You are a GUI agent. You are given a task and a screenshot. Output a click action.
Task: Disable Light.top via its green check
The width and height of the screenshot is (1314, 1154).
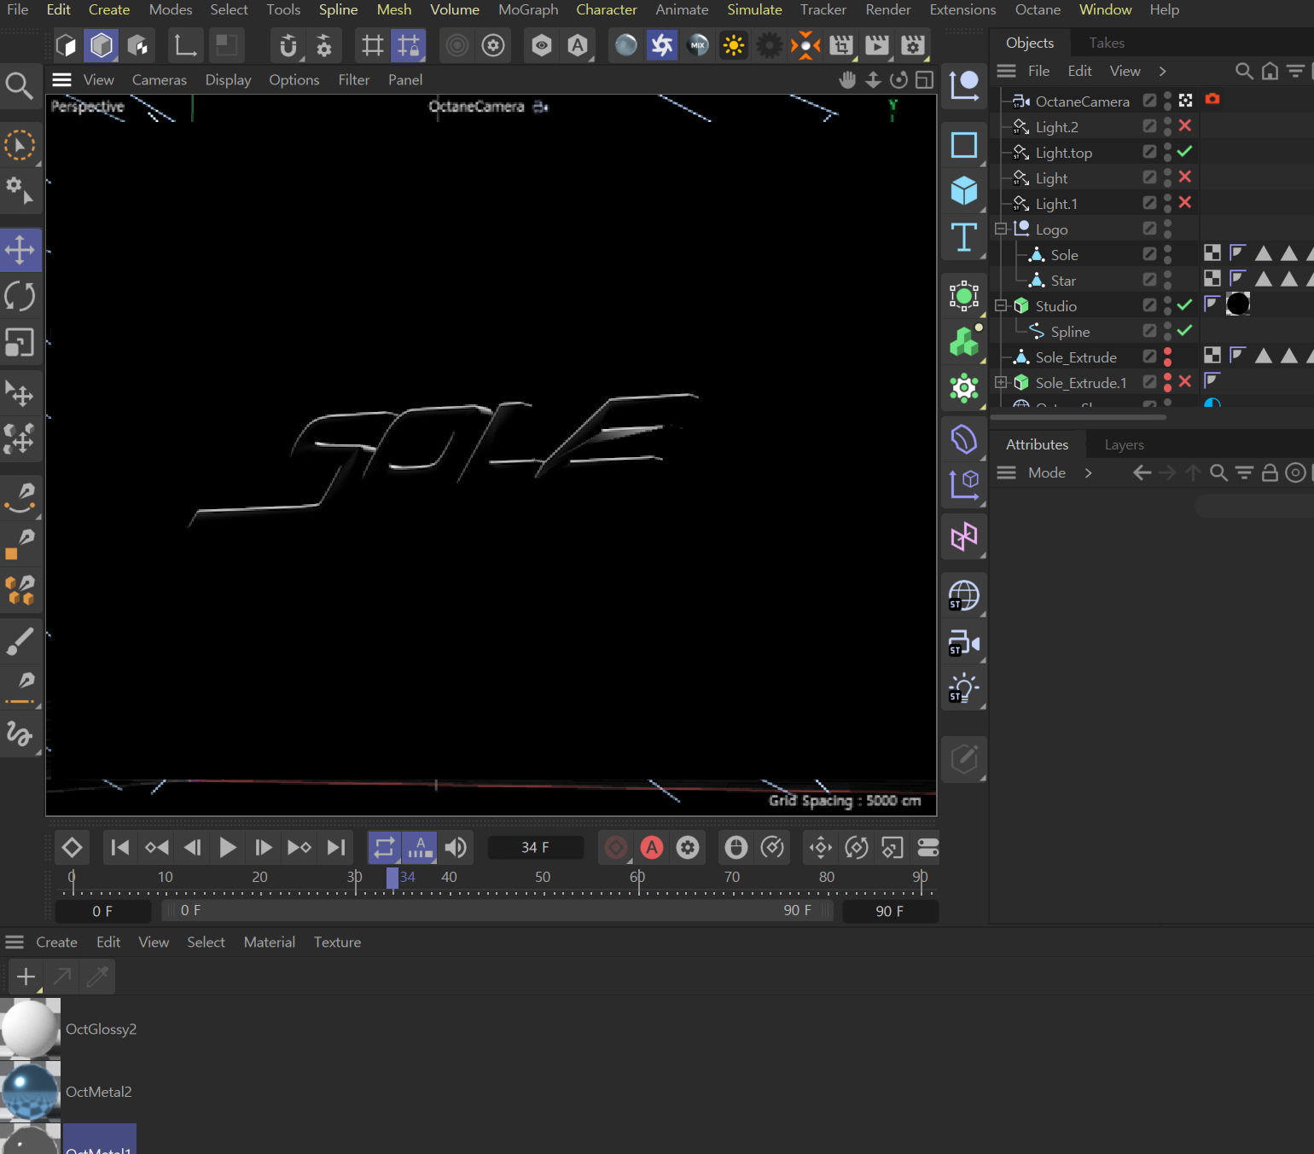click(x=1184, y=151)
